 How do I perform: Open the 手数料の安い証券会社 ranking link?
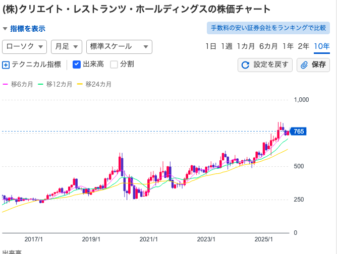coord(268,28)
